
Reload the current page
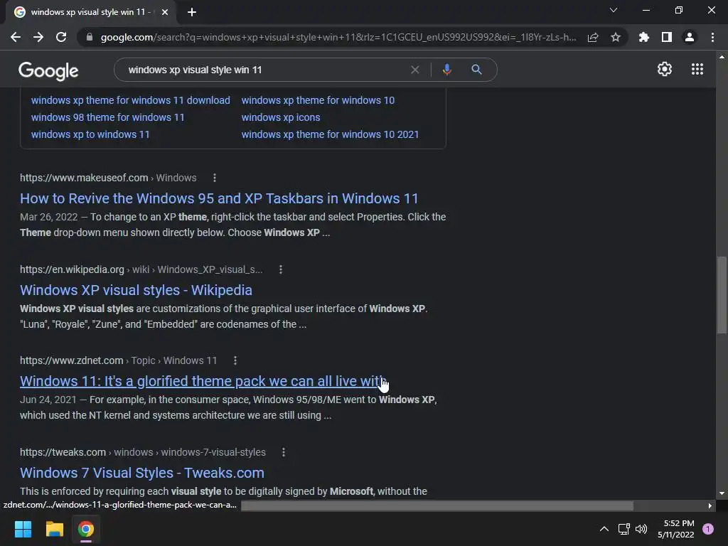[61, 37]
